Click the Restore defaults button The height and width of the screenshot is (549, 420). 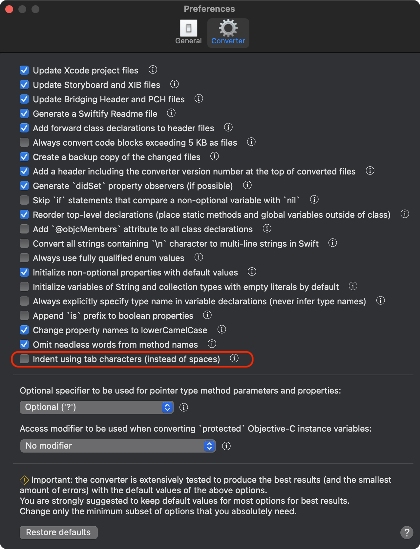[x=59, y=532]
